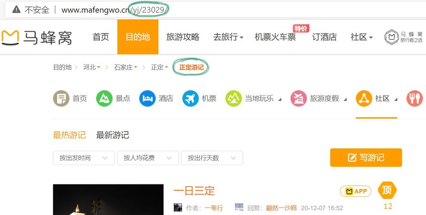
Task: Expand the top 社区 navigation dropdown
Action: point(361,37)
